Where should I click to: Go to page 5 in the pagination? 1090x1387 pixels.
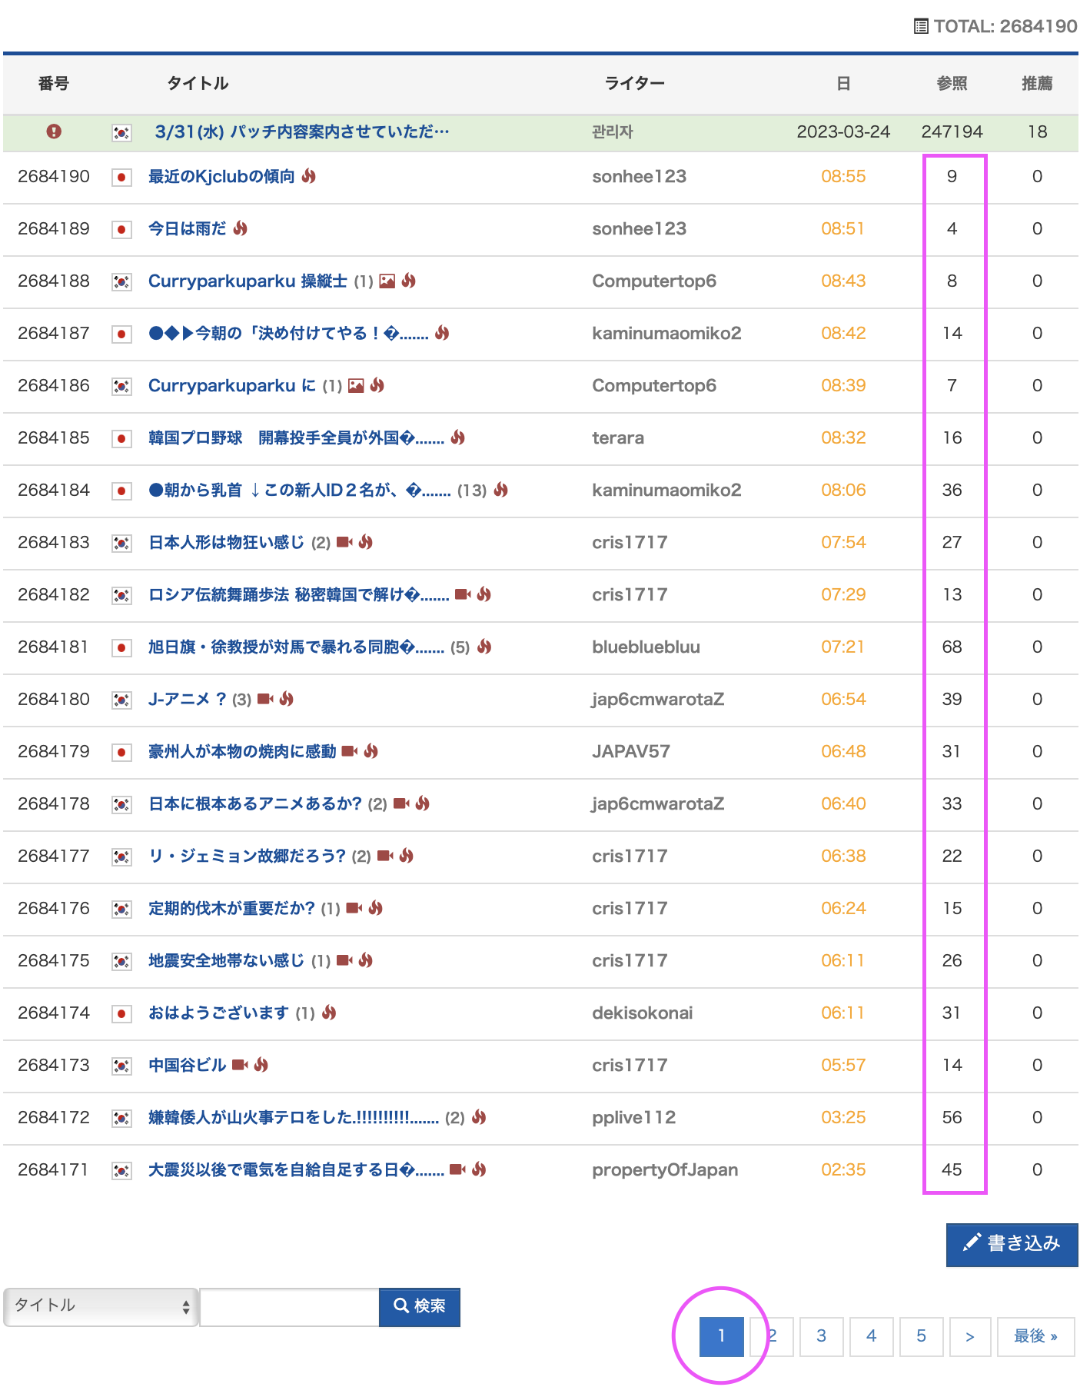pyautogui.click(x=921, y=1336)
